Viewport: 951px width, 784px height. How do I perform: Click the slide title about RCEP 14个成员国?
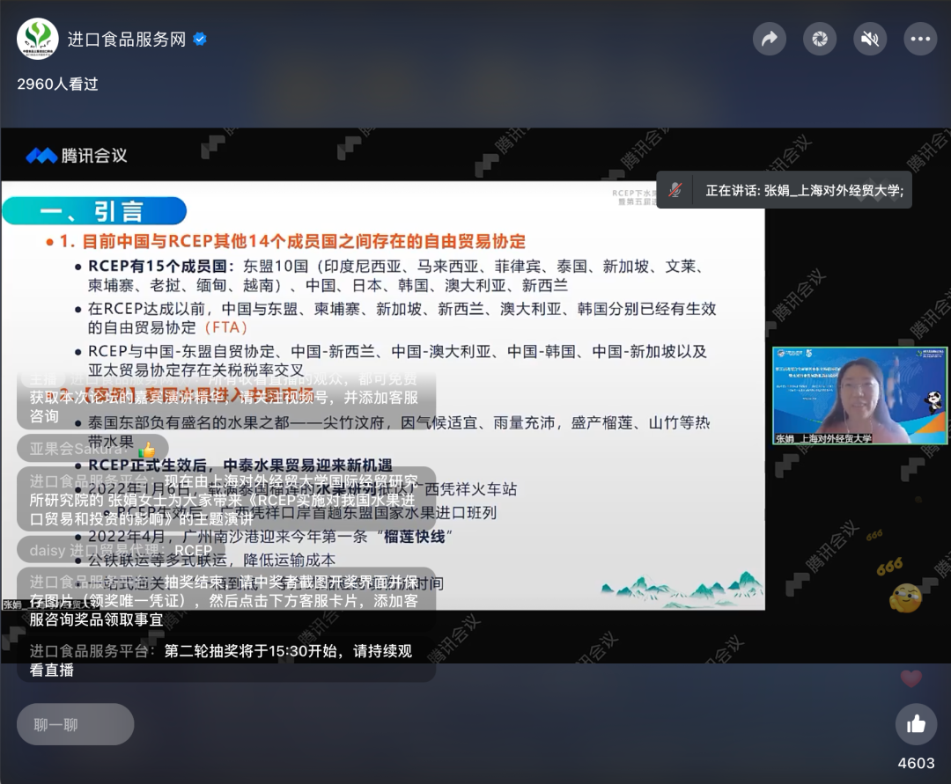click(292, 242)
